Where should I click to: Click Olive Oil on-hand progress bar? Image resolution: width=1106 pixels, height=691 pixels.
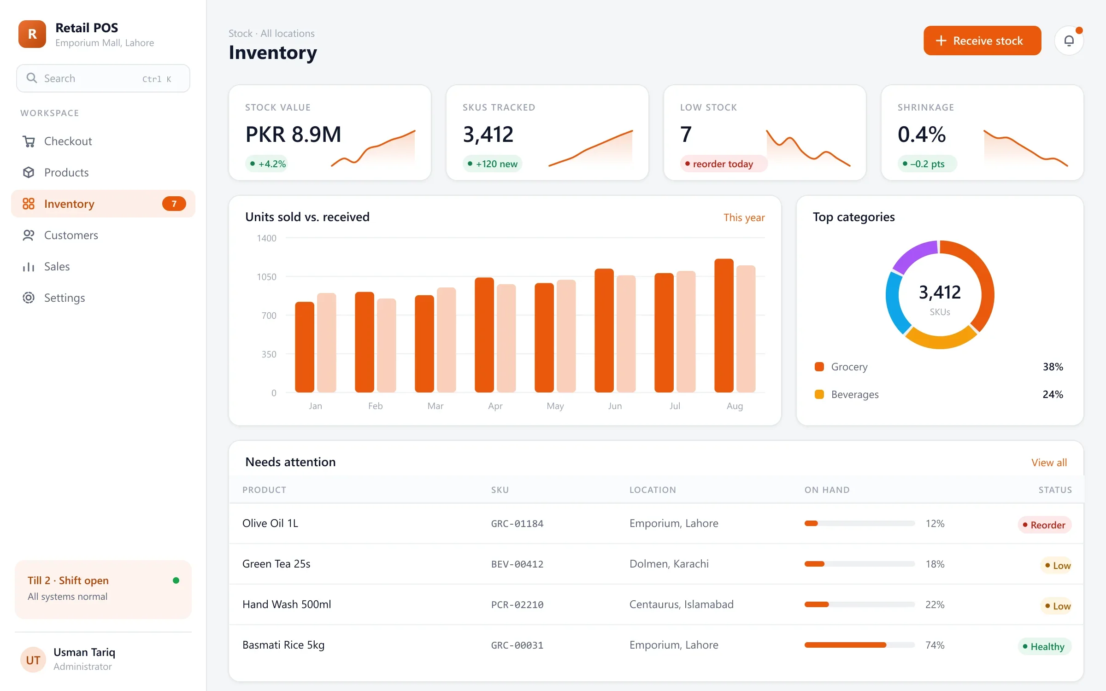tap(859, 523)
